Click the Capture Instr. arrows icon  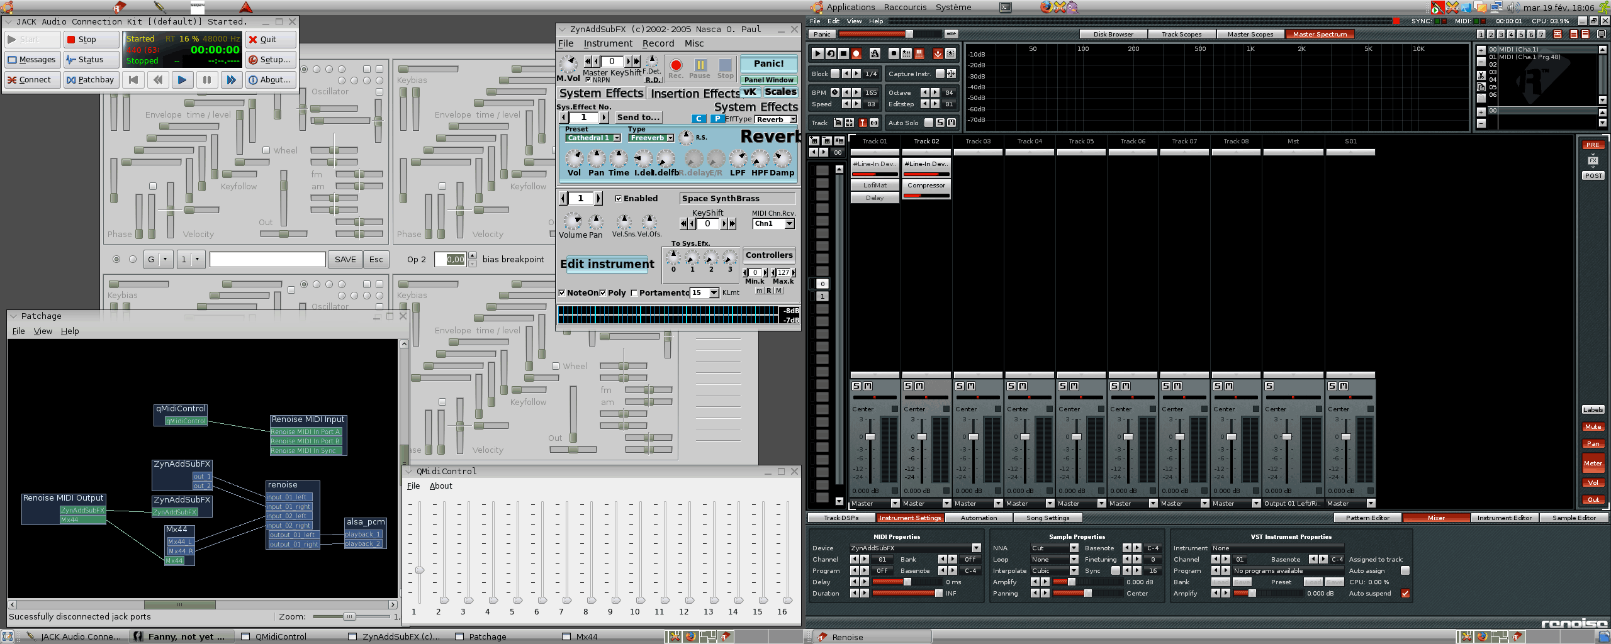pyautogui.click(x=951, y=74)
